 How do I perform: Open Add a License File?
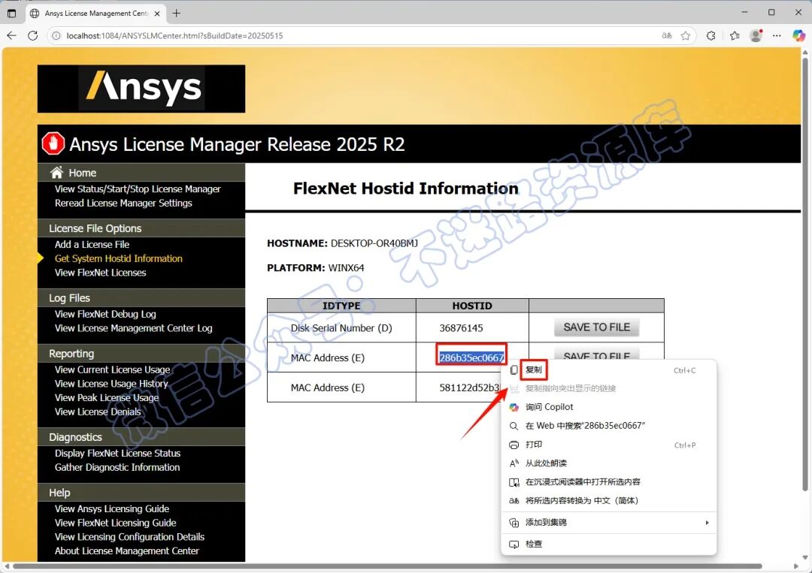(x=92, y=244)
